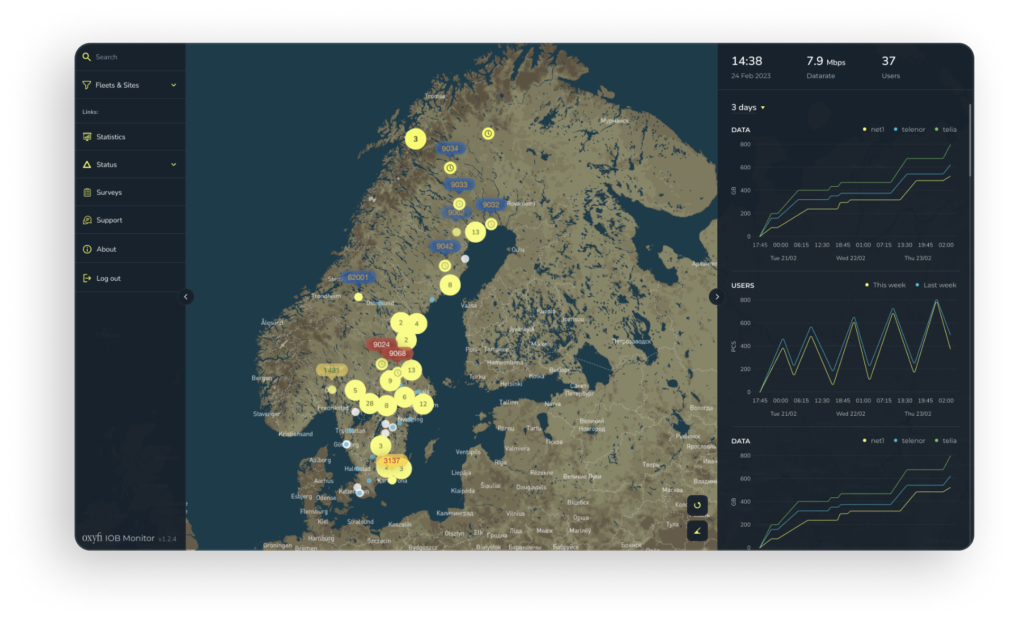This screenshot has width=1014, height=622.
Task: Select the map refresh icon
Action: (x=697, y=505)
